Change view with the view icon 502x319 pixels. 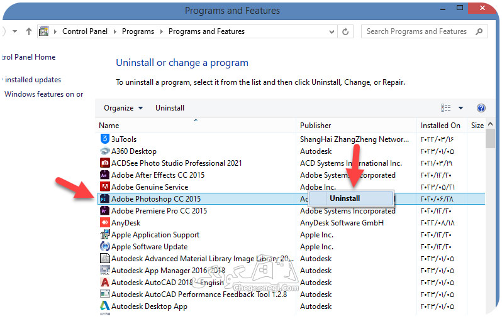pyautogui.click(x=445, y=108)
